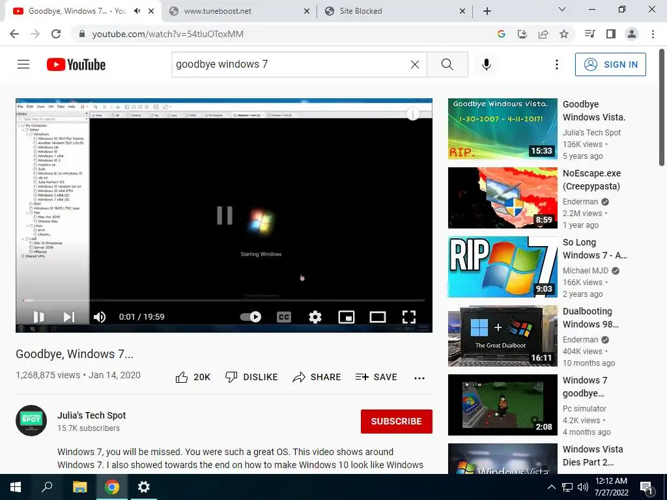Go to the YouTube home logo
Image resolution: width=667 pixels, height=500 pixels.
pos(76,64)
